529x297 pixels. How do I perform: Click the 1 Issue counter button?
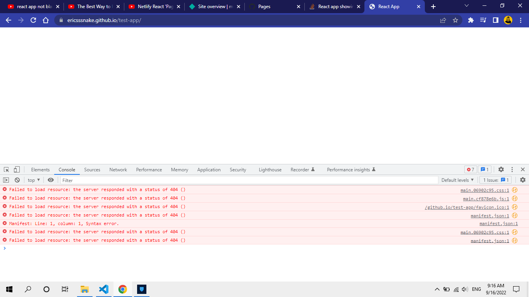click(x=495, y=180)
